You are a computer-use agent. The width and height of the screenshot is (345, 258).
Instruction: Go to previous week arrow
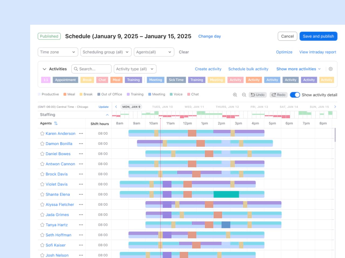(x=116, y=107)
